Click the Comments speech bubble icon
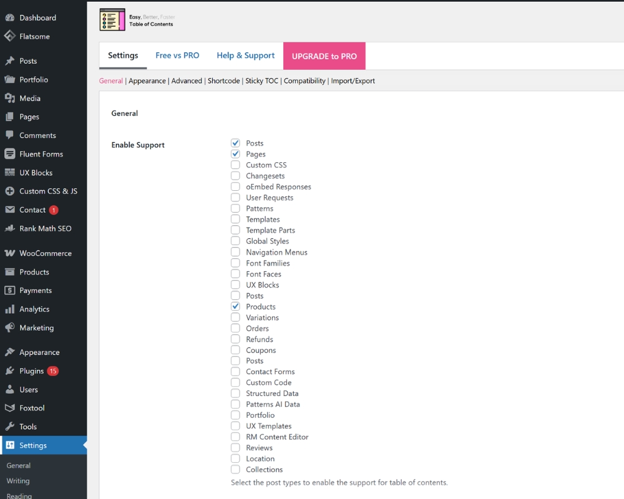The width and height of the screenshot is (624, 499). (10, 135)
